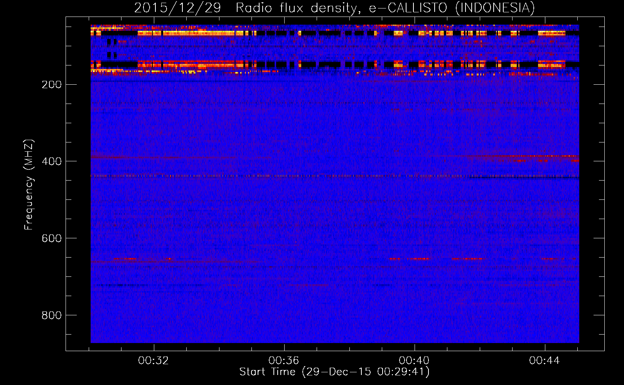Image resolution: width=624 pixels, height=385 pixels.
Task: Click the 00:32 time tick label
Action: pos(153,361)
